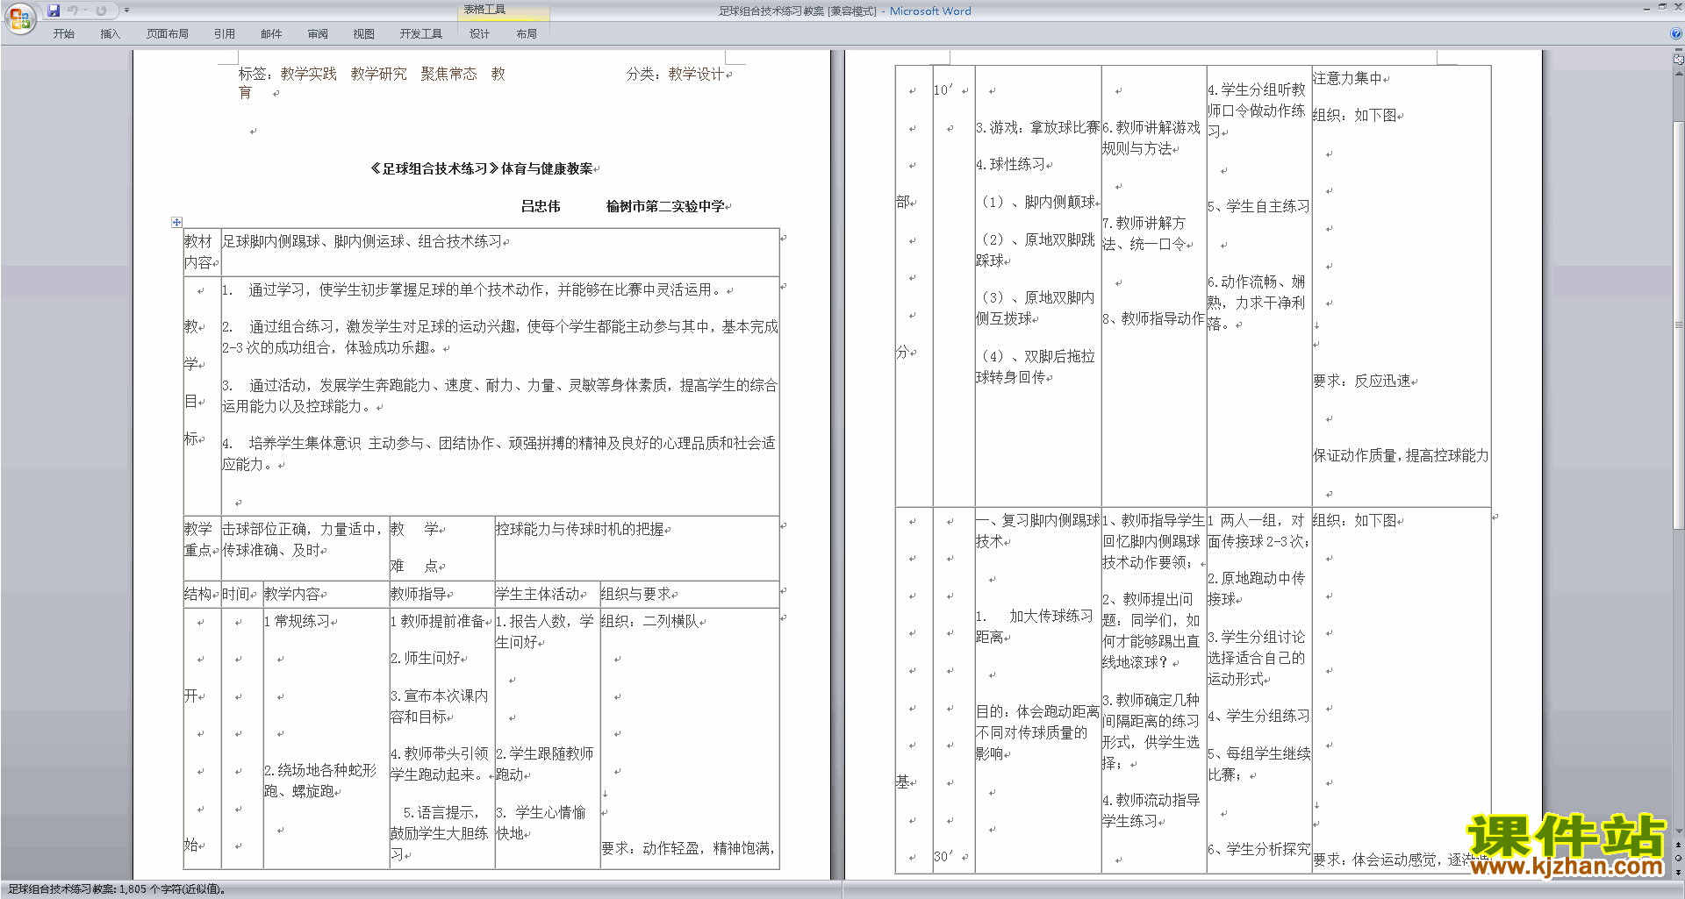Save the document from the Quick Access Toolbar
The image size is (1685, 899).
[54, 11]
